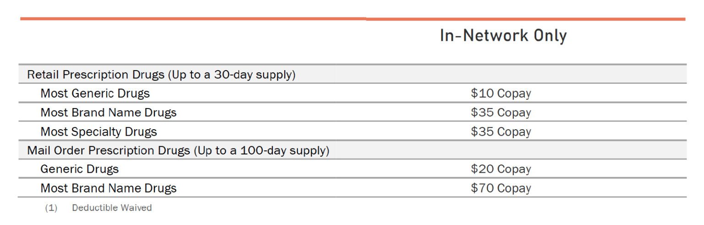Screen dimensions: 704x225
Task: Click the '(Up to a 30-day supply)' note
Action: point(231,75)
